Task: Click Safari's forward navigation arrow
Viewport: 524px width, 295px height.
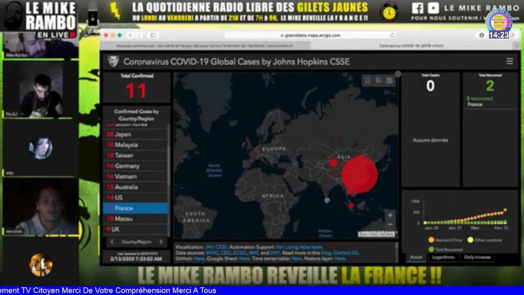Action: [x=139, y=35]
